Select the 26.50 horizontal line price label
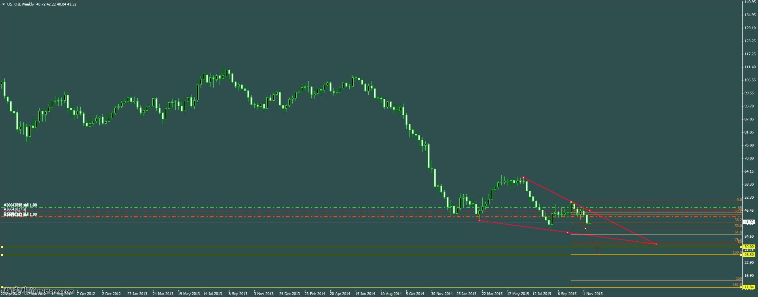The height and width of the screenshot is (297, 758). 749,255
